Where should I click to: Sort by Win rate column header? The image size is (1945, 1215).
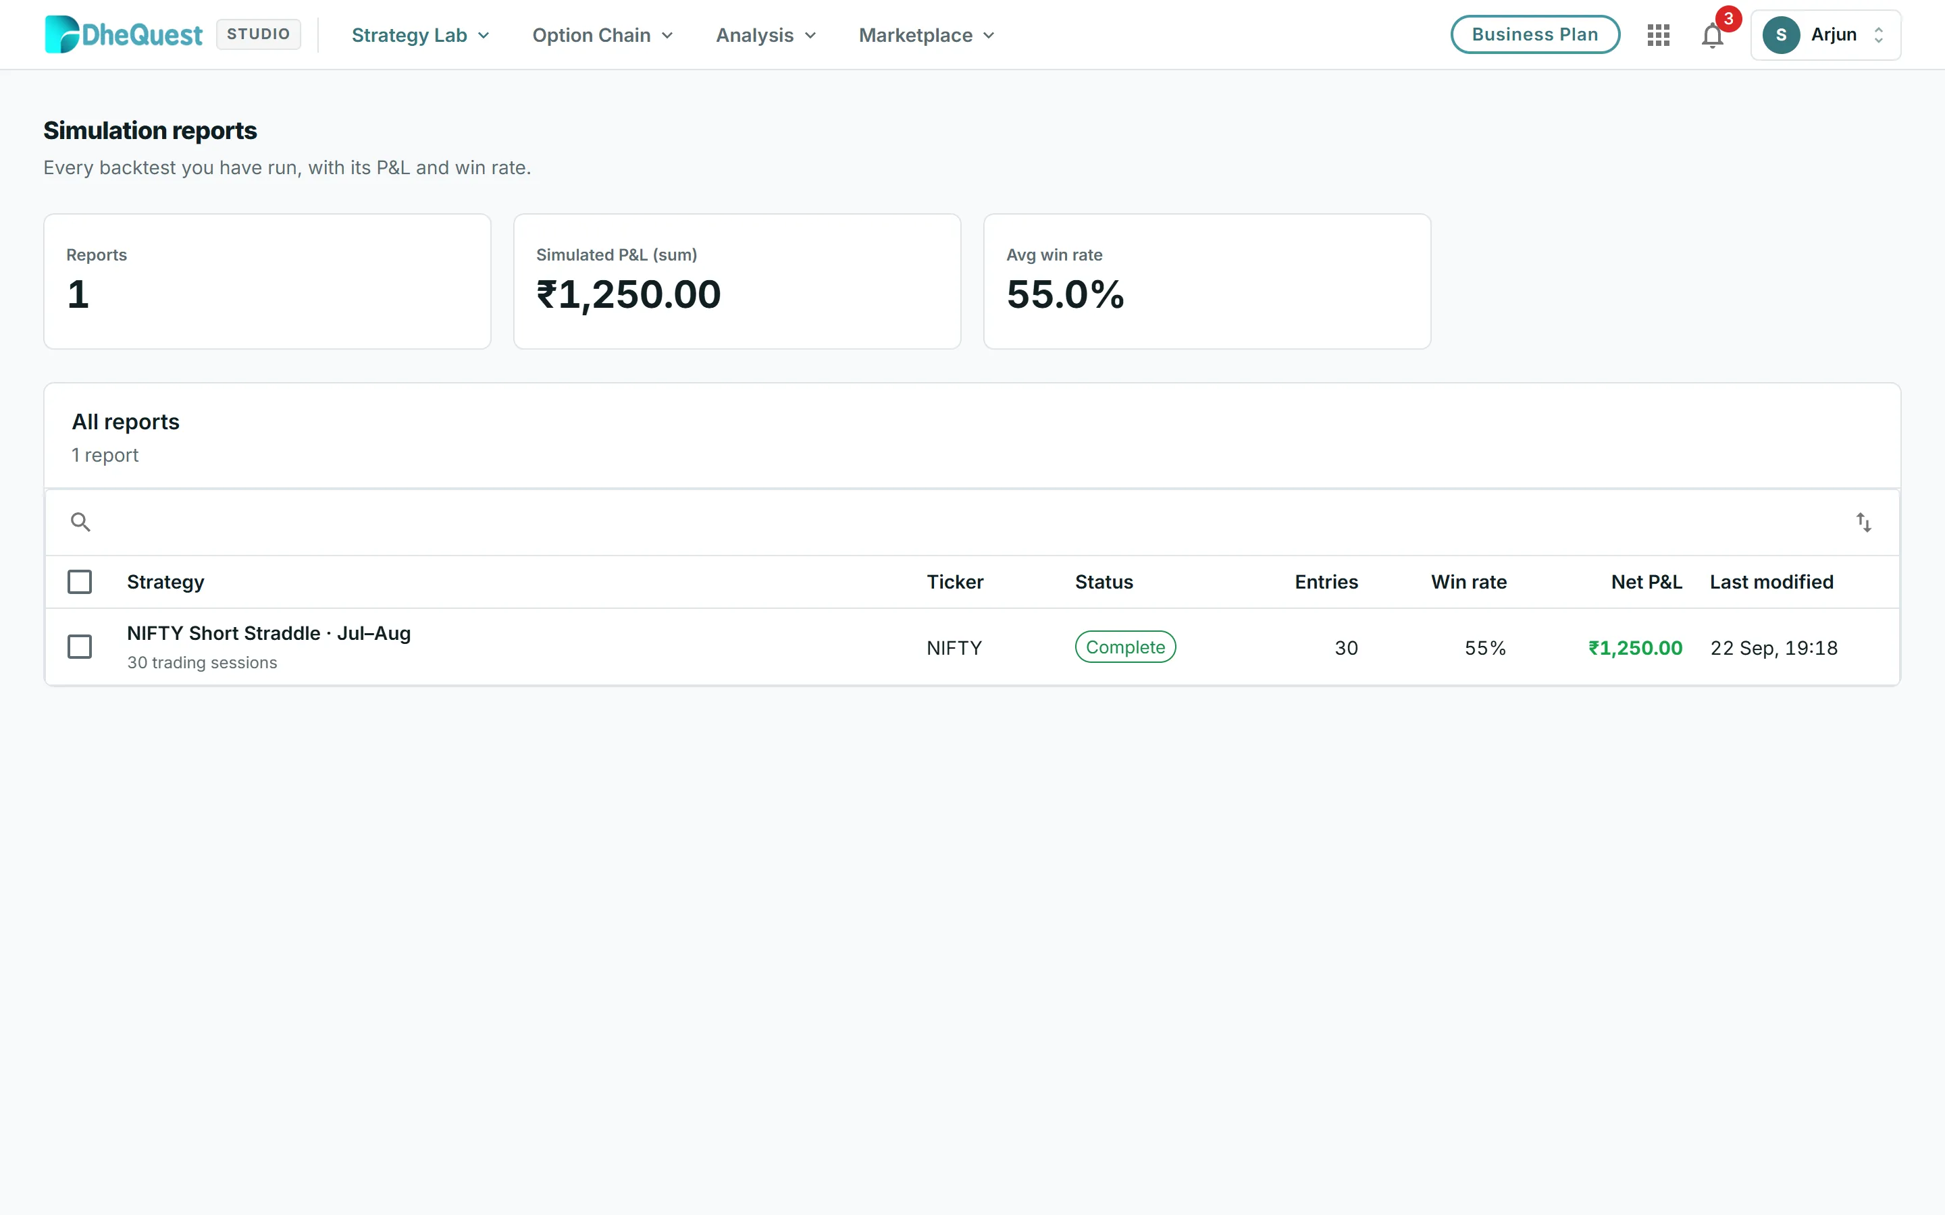point(1468,582)
